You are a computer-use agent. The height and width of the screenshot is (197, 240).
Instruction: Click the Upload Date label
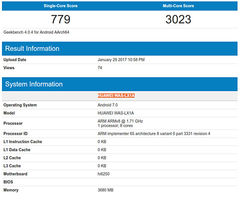tap(15, 60)
